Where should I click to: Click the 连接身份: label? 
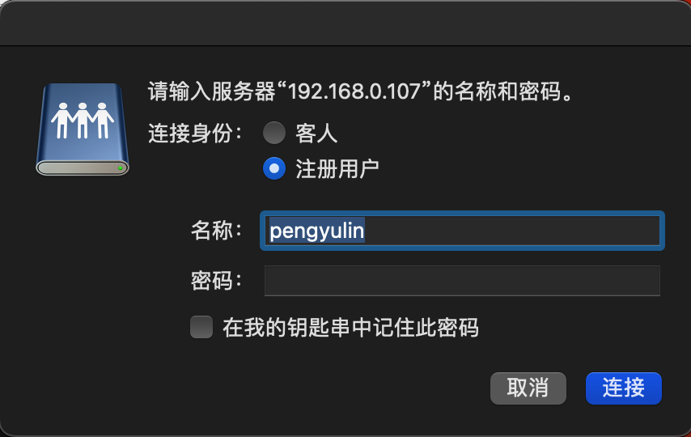click(x=195, y=133)
